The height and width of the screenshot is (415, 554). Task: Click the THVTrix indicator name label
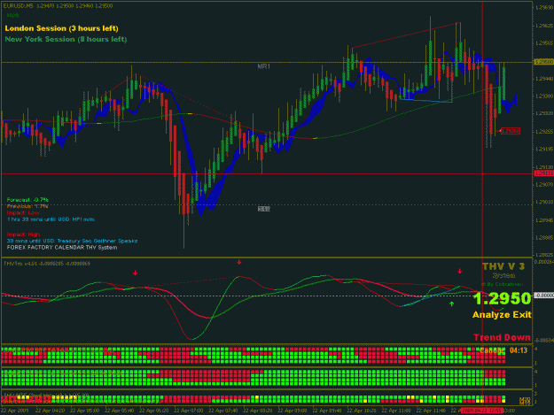pos(47,264)
